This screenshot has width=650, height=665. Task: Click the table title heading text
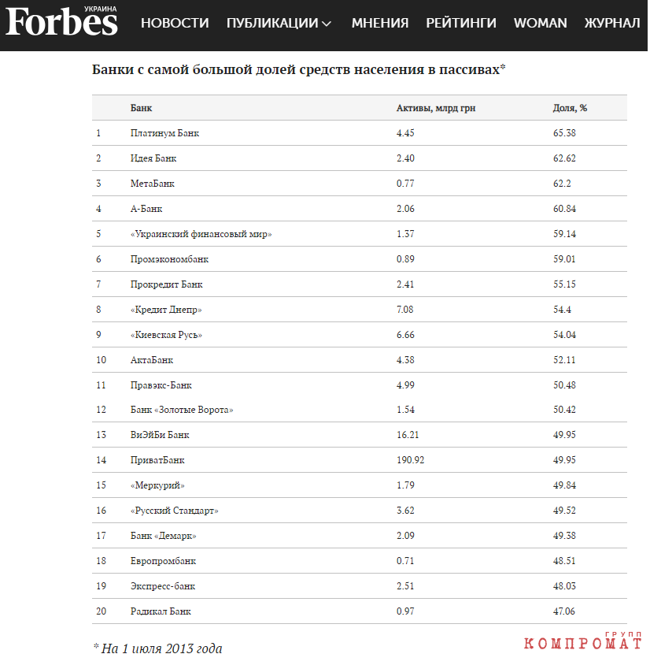click(299, 69)
